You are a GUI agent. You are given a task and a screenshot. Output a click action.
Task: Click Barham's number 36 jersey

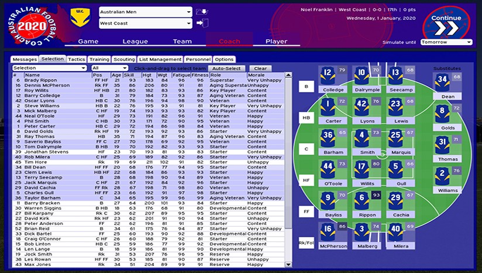(328, 138)
